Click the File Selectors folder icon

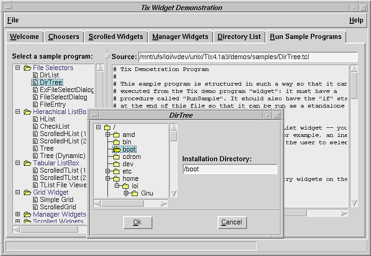pyautogui.click(x=28, y=68)
